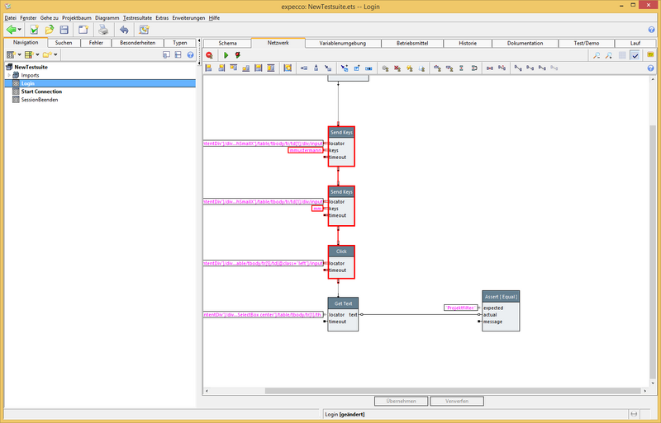Click the undo arrow icon
661x423 pixels.
pos(123,30)
